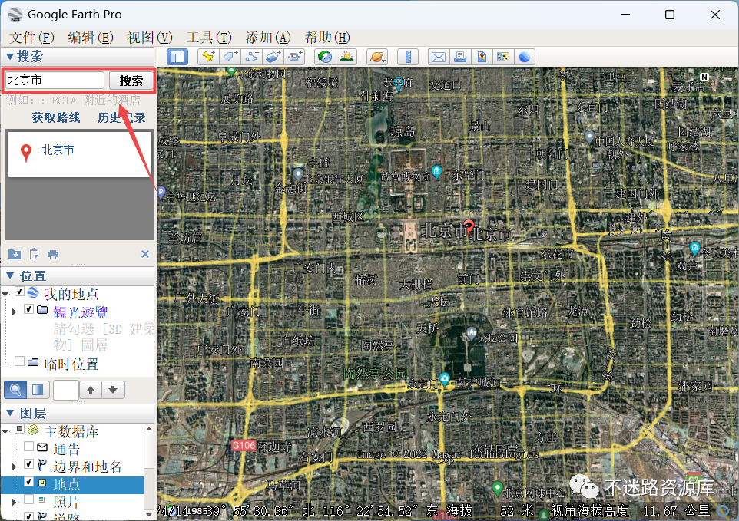The image size is (739, 521).
Task: Collapse the 我的地点 tree node
Action: pyautogui.click(x=5, y=294)
